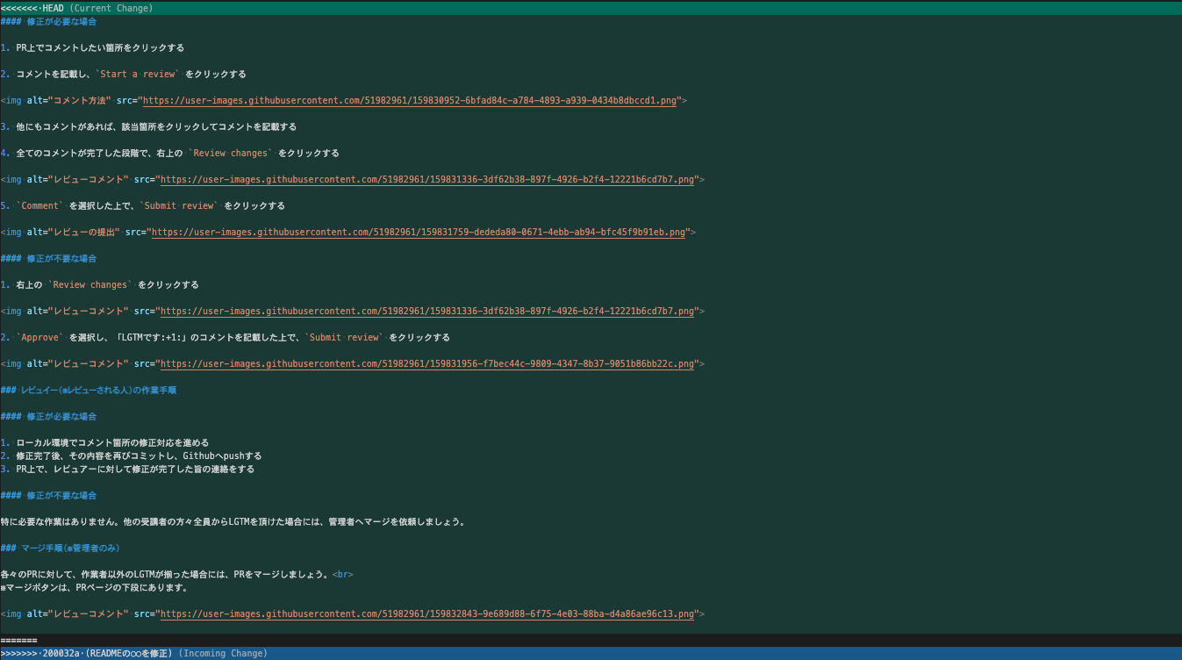Click the heading 'マージ手順(※管理者のみ)'

tap(60, 548)
